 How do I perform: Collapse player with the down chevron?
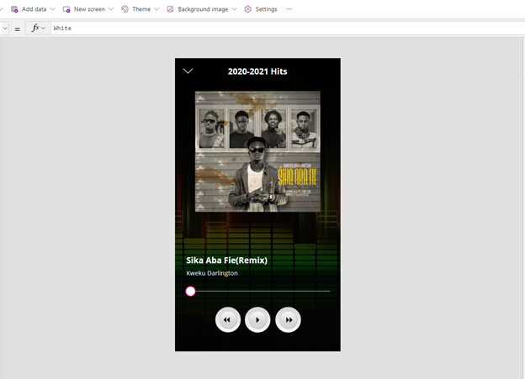point(188,71)
